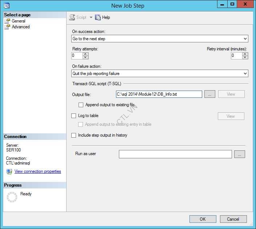The width and height of the screenshot is (256, 229).
Task: Click the progress spinner icon
Action: (x=12, y=197)
